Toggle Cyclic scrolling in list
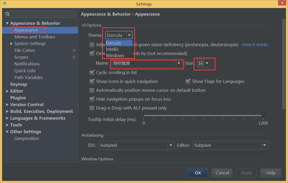288x183 pixels. click(92, 73)
